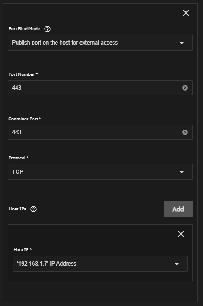The width and height of the screenshot is (203, 306).
Task: Clear the Port Number field value
Action: (185, 88)
